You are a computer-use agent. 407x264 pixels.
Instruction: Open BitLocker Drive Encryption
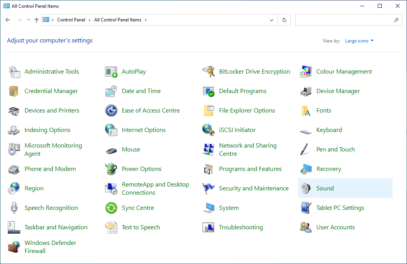click(254, 71)
